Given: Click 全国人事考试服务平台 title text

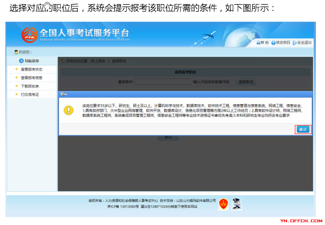Looking at the screenshot, I should 85,33.
